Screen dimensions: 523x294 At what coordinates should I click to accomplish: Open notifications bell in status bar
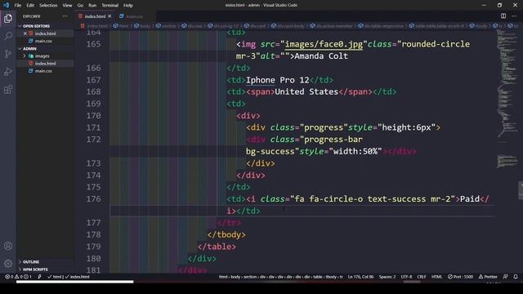pyautogui.click(x=516, y=277)
